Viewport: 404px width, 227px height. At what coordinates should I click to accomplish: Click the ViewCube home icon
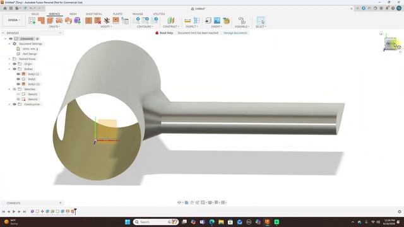pos(381,33)
